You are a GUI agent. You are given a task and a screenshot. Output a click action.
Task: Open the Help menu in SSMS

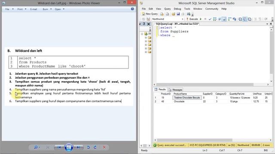coord(224,9)
